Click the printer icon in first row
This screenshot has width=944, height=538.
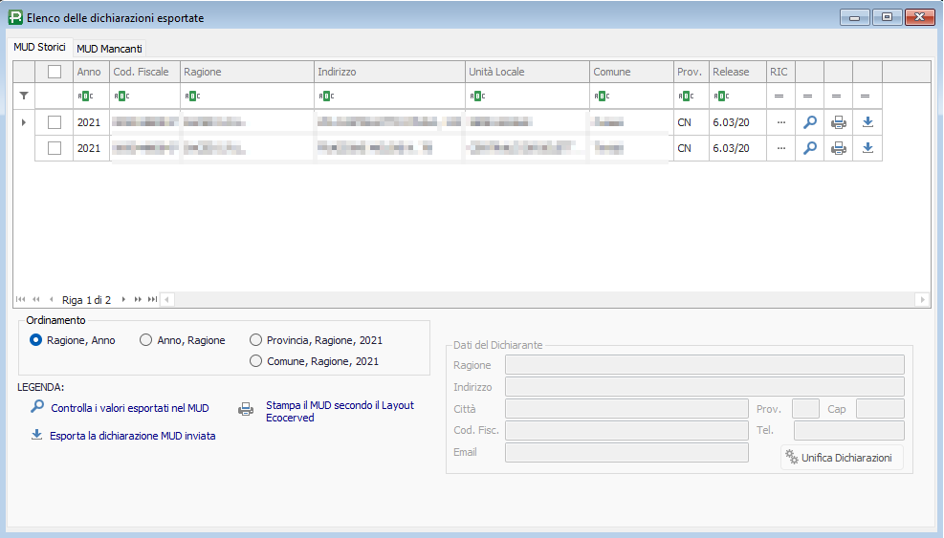click(838, 122)
